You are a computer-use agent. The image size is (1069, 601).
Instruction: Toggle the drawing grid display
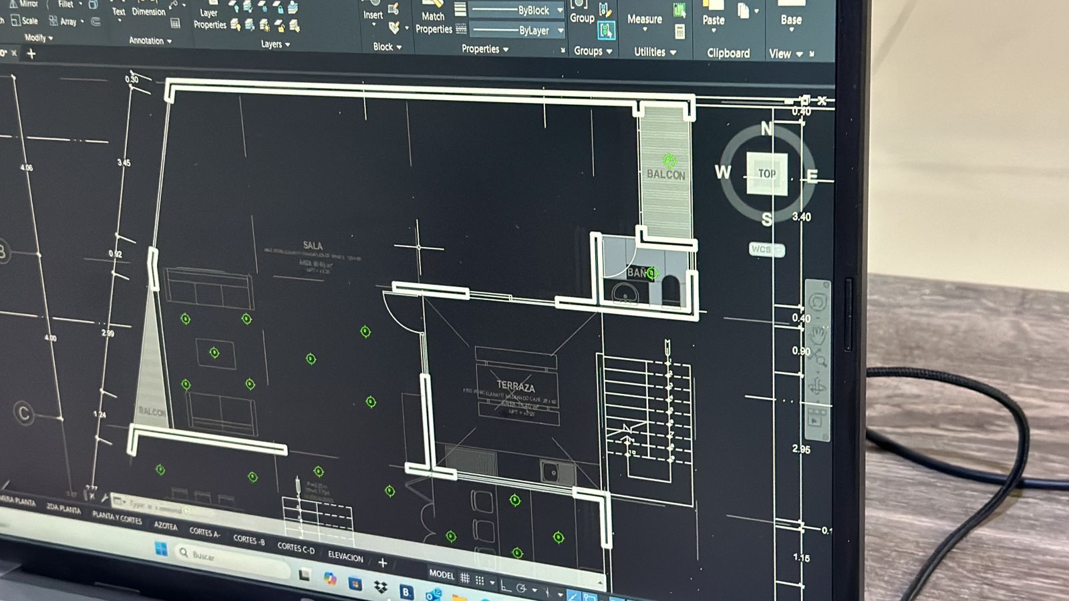[x=465, y=578]
